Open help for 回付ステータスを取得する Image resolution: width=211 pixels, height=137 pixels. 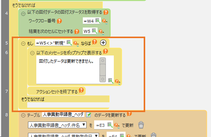106,12
